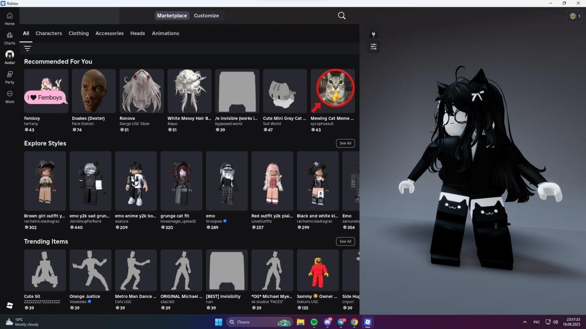Click the РУС language indicator

click(537, 322)
